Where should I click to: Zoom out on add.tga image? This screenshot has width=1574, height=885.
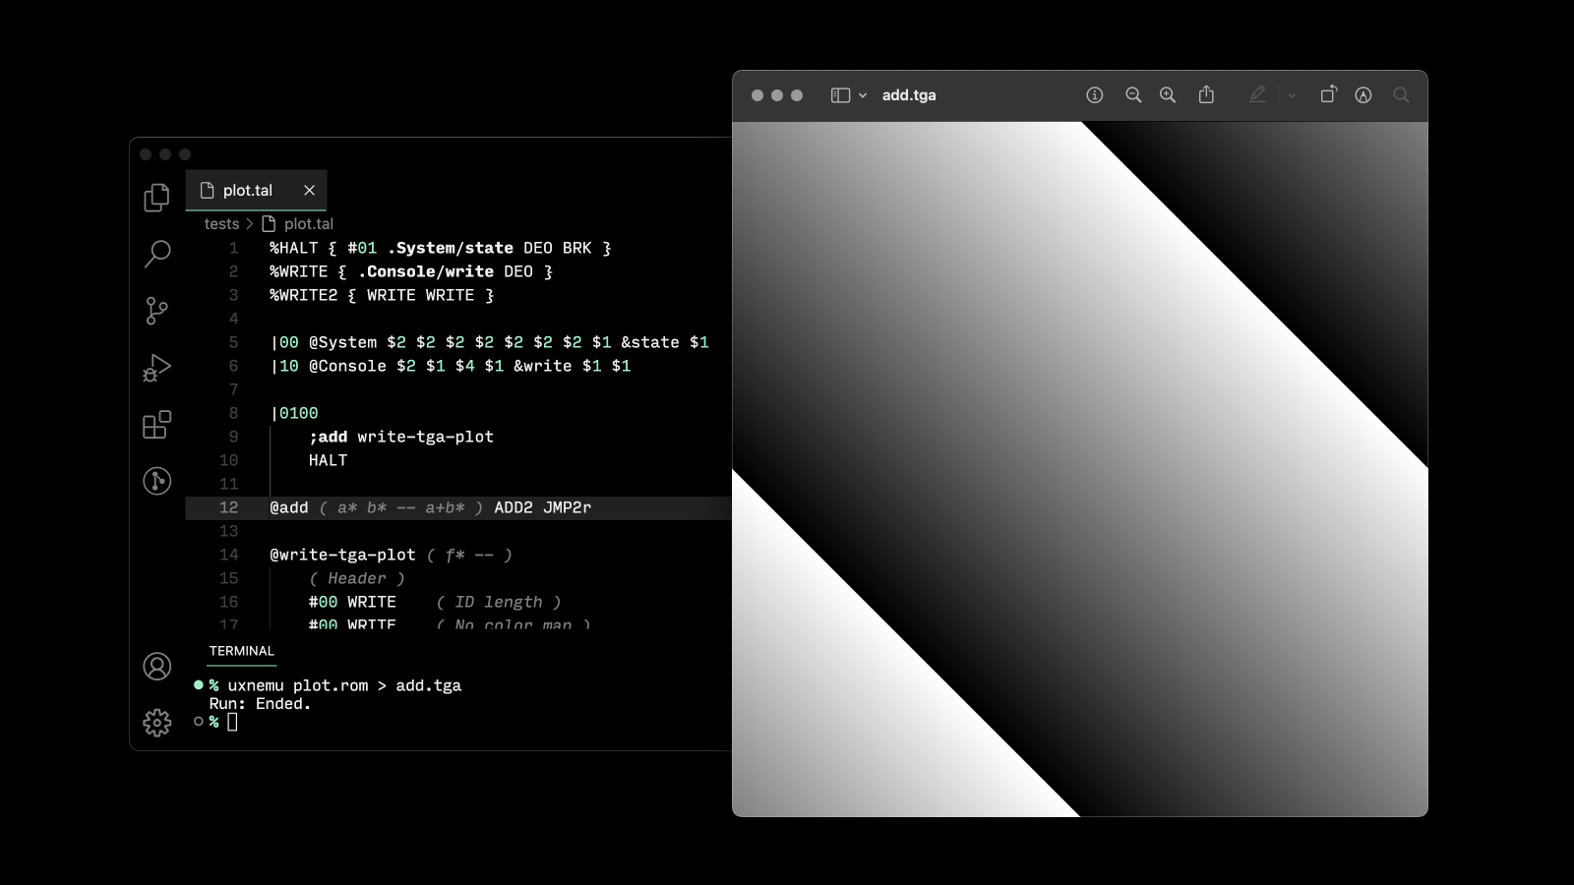pyautogui.click(x=1133, y=95)
